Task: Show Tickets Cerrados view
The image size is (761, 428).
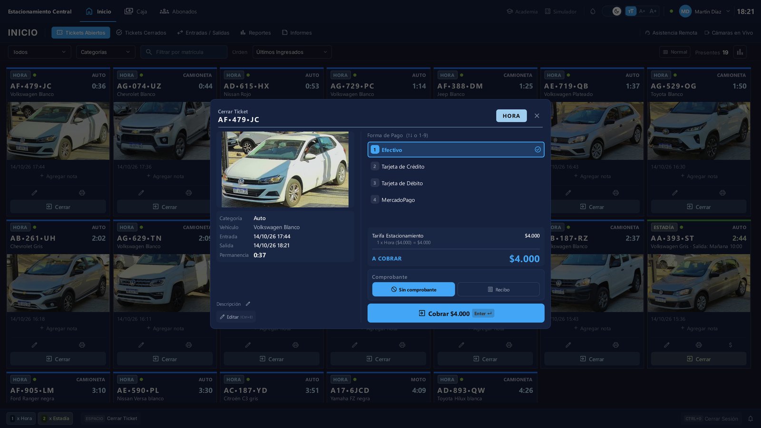Action: click(x=141, y=33)
